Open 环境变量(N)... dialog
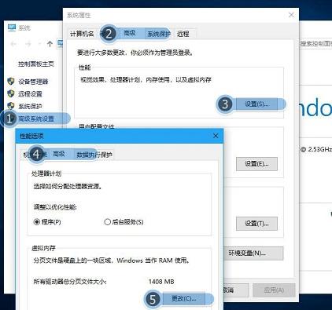This screenshot has width=332, height=310. [x=253, y=253]
